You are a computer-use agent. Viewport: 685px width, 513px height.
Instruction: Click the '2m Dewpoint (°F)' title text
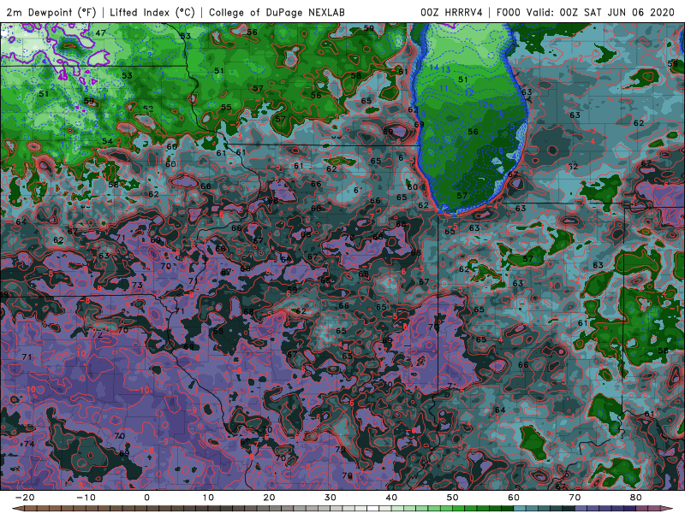tap(51, 12)
